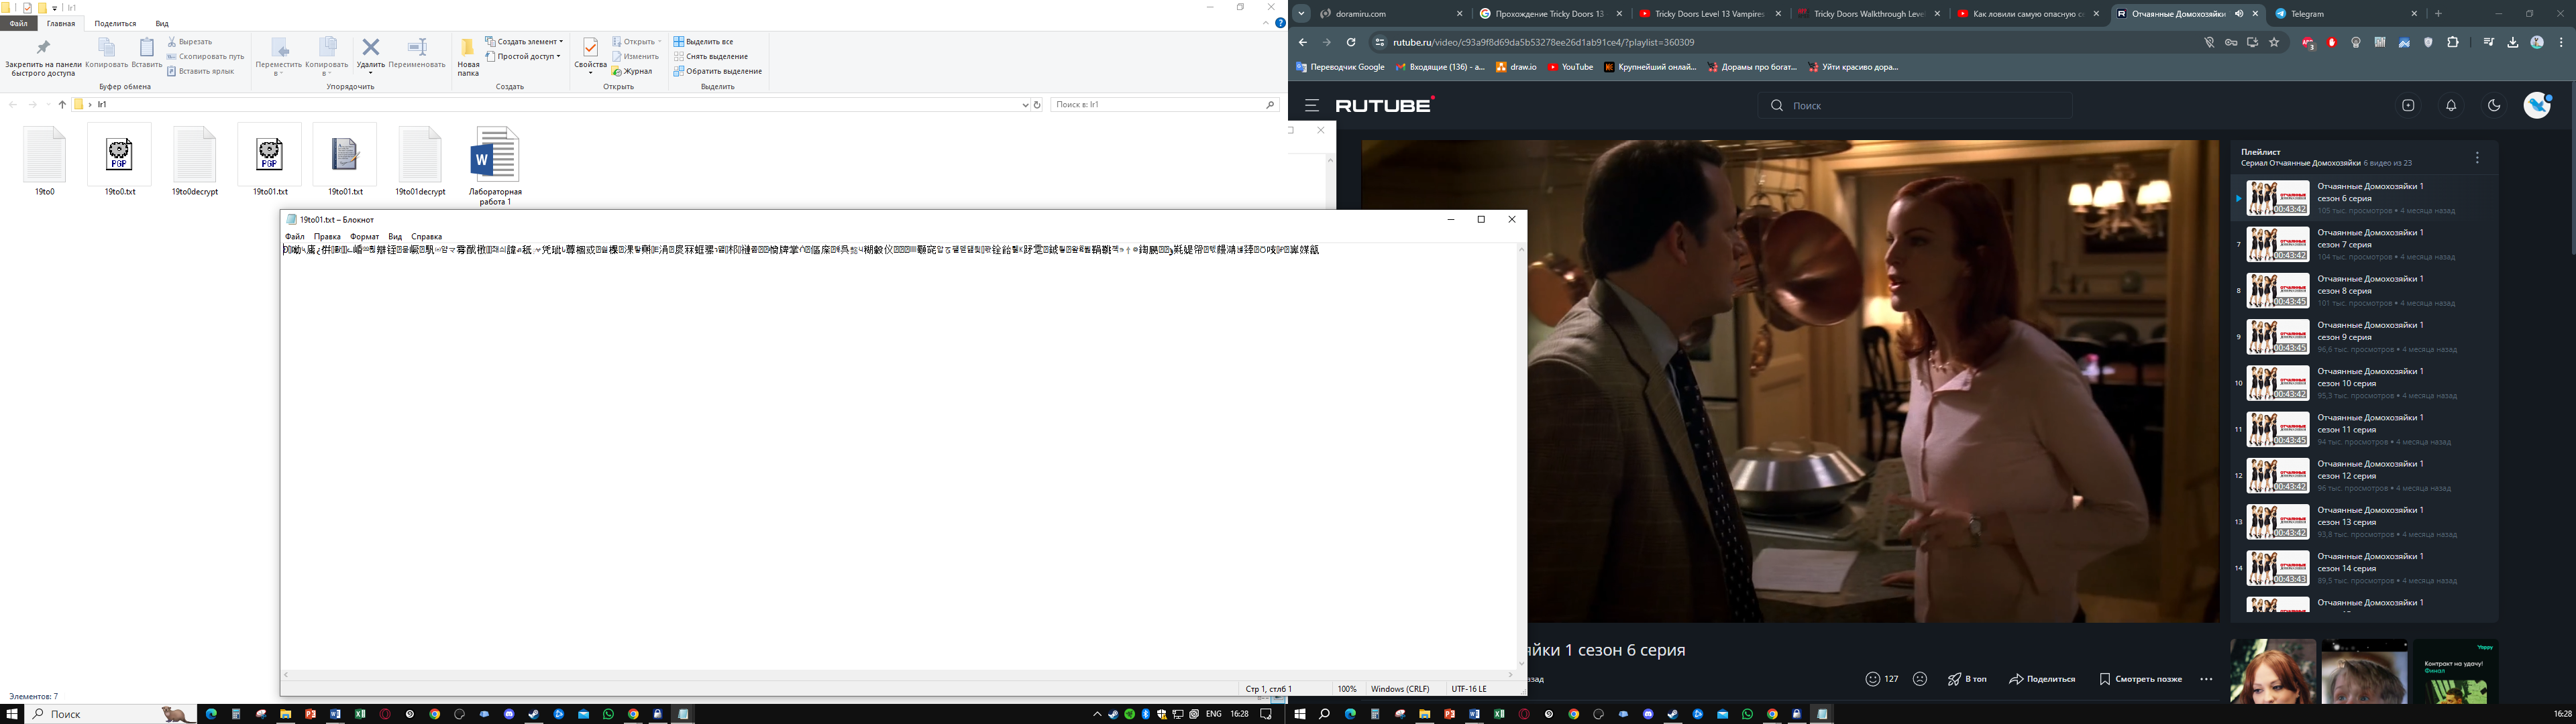
Task: Open the Chrome three-dot menu
Action: coord(2561,42)
